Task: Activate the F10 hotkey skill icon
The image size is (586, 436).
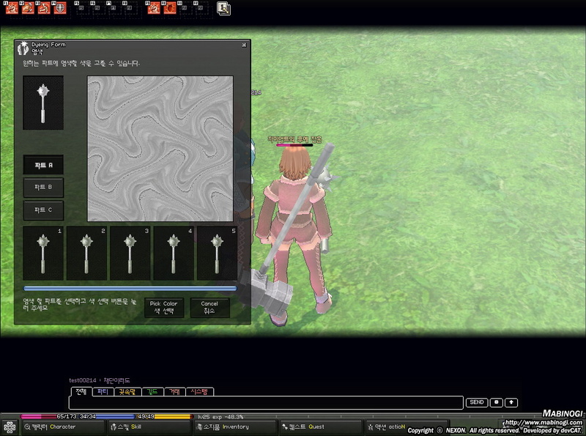Action: coord(170,8)
